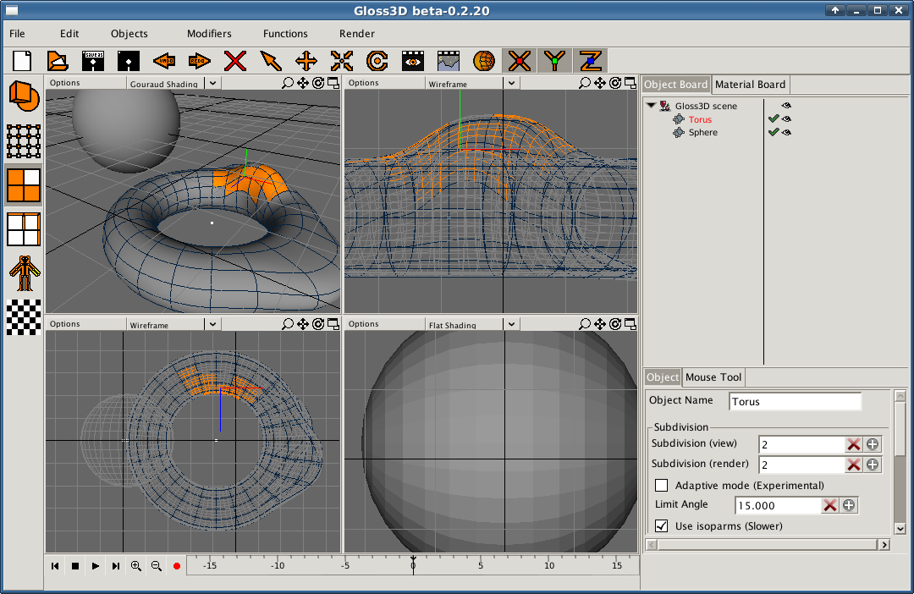Click Options in the Flat Shading viewport

click(364, 324)
